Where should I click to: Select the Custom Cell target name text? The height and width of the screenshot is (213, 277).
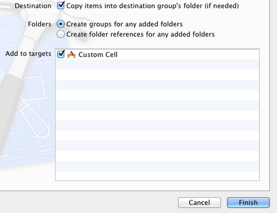tap(98, 55)
